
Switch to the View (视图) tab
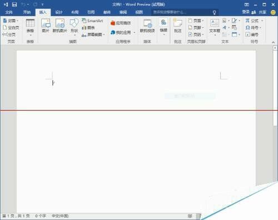139,12
